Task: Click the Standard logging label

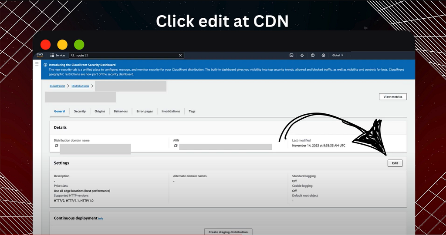Action: pyautogui.click(x=304, y=176)
